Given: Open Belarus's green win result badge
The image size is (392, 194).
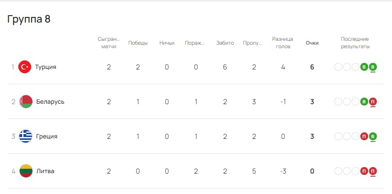Looking at the screenshot, I should [x=364, y=102].
